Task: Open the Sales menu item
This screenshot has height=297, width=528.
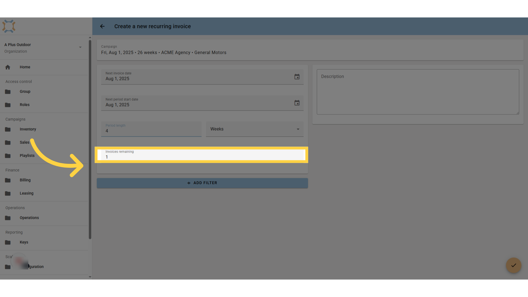Action: pos(44,142)
